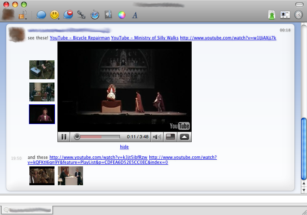Image resolution: width=307 pixels, height=215 pixels.
Task: Click the 19:50 message timestamp
Action: (x=16, y=158)
